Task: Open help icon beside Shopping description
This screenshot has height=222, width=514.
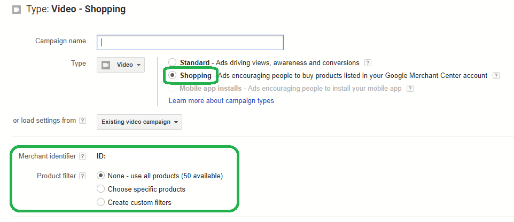Action: [496, 76]
